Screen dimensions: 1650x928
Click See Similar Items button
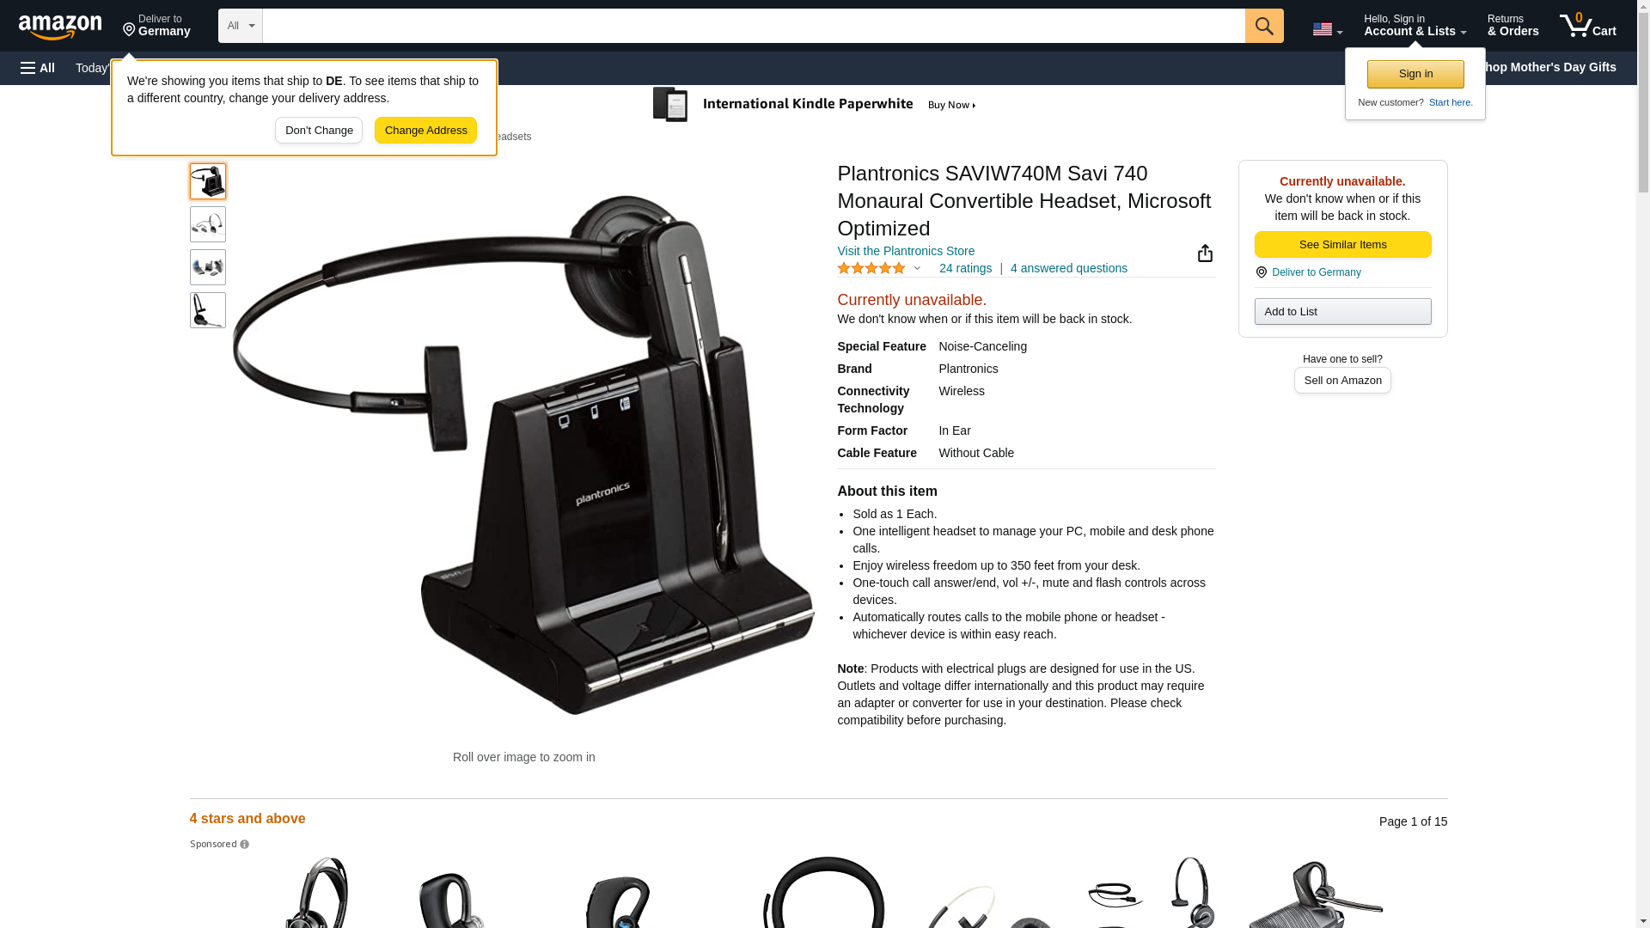(1342, 245)
